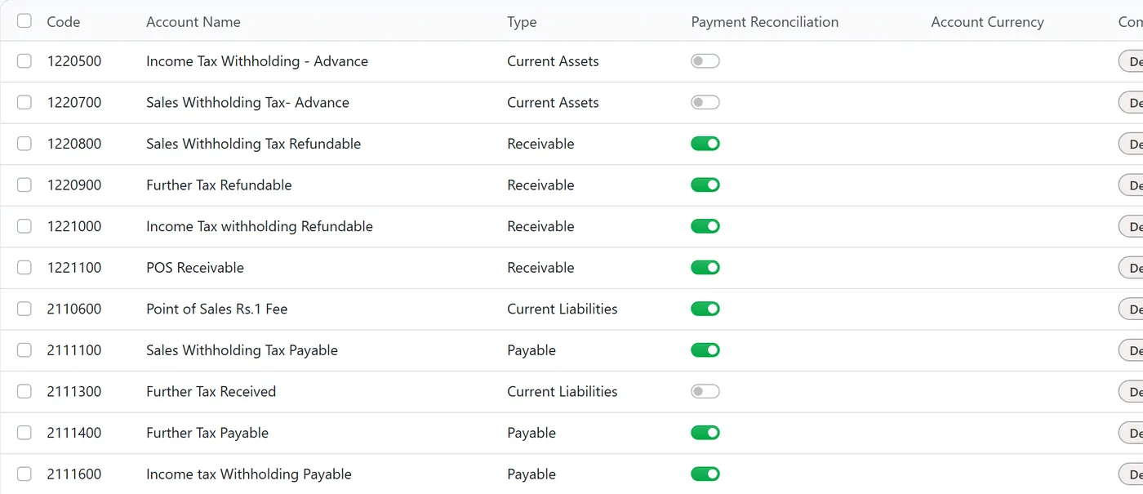Click Current Assets type in row 1220500
The width and height of the screenshot is (1143, 494).
tap(553, 61)
